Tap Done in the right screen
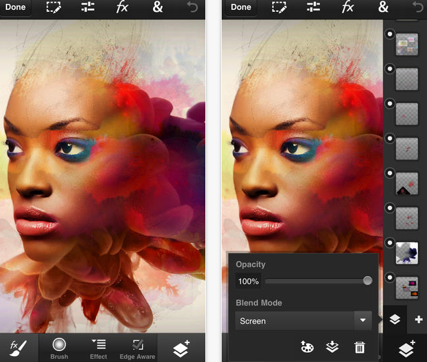The height and width of the screenshot is (362, 427). click(241, 7)
